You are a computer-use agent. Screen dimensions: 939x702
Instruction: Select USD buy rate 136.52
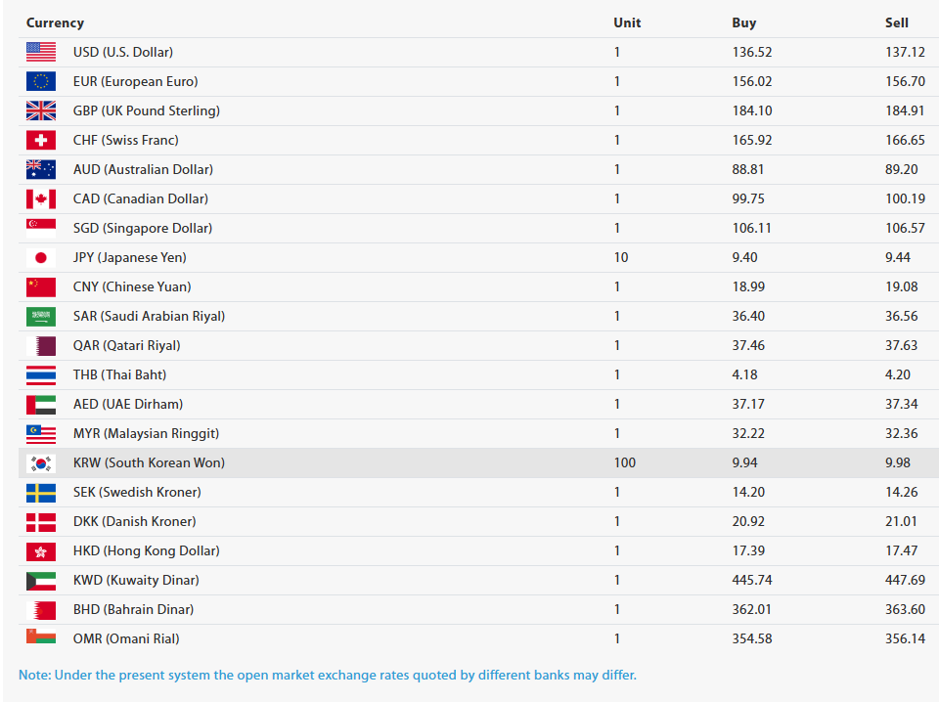point(752,52)
